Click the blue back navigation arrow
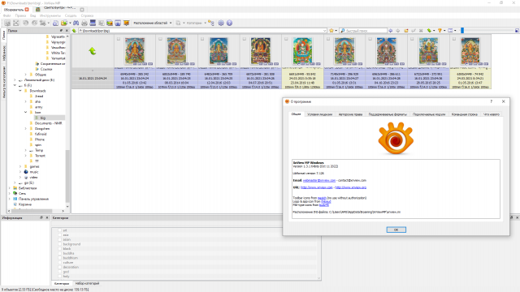Image resolution: width=520 pixels, height=292 pixels. (x=390, y=31)
